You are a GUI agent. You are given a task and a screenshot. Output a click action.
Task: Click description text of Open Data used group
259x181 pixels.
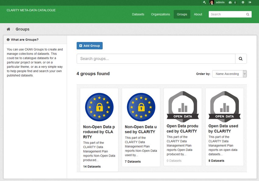[223, 145]
